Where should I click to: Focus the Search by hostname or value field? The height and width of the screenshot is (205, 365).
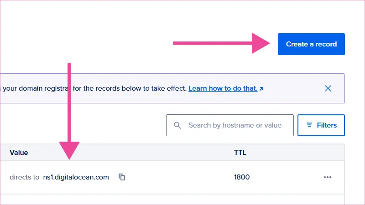tap(235, 125)
